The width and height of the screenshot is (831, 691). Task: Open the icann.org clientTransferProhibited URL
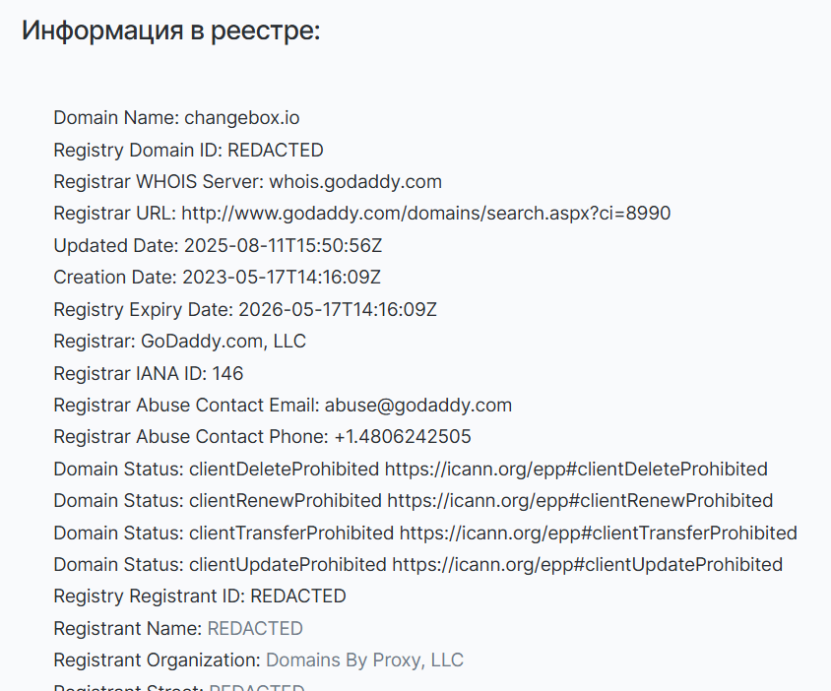click(x=598, y=533)
